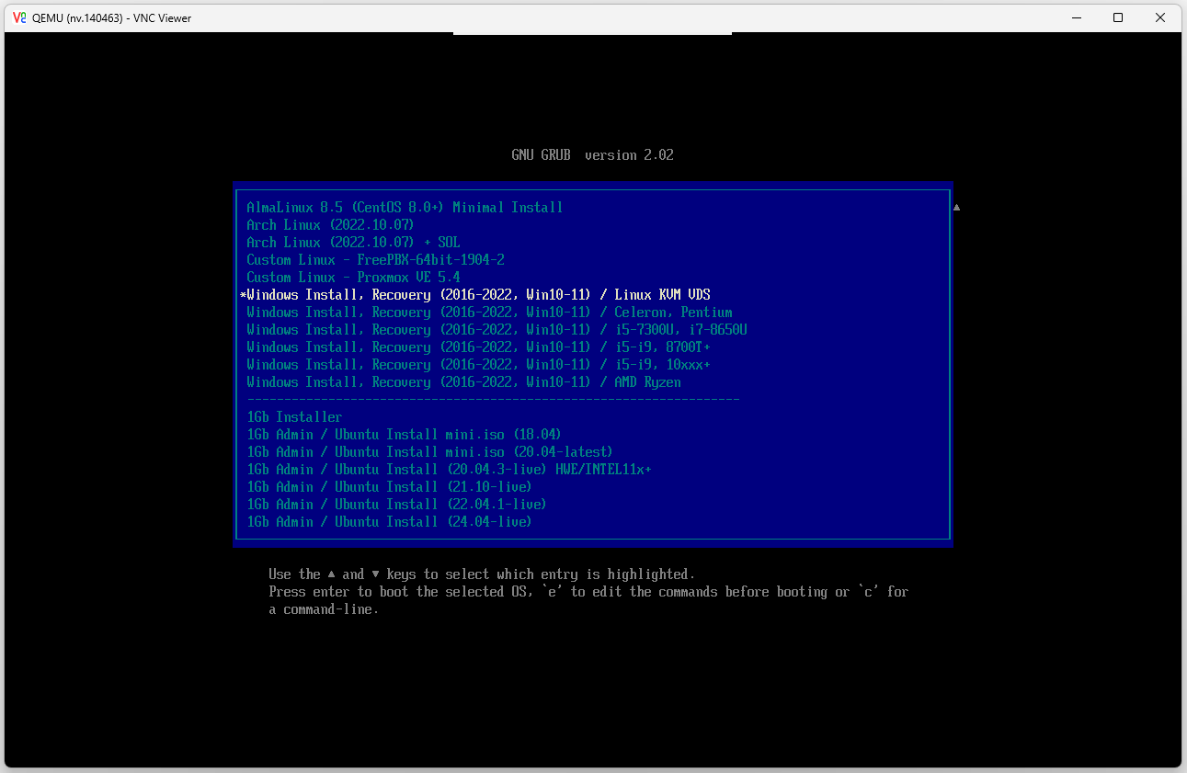Select Windows Install Celeron, Pentium entry
1187x773 pixels.
point(489,313)
